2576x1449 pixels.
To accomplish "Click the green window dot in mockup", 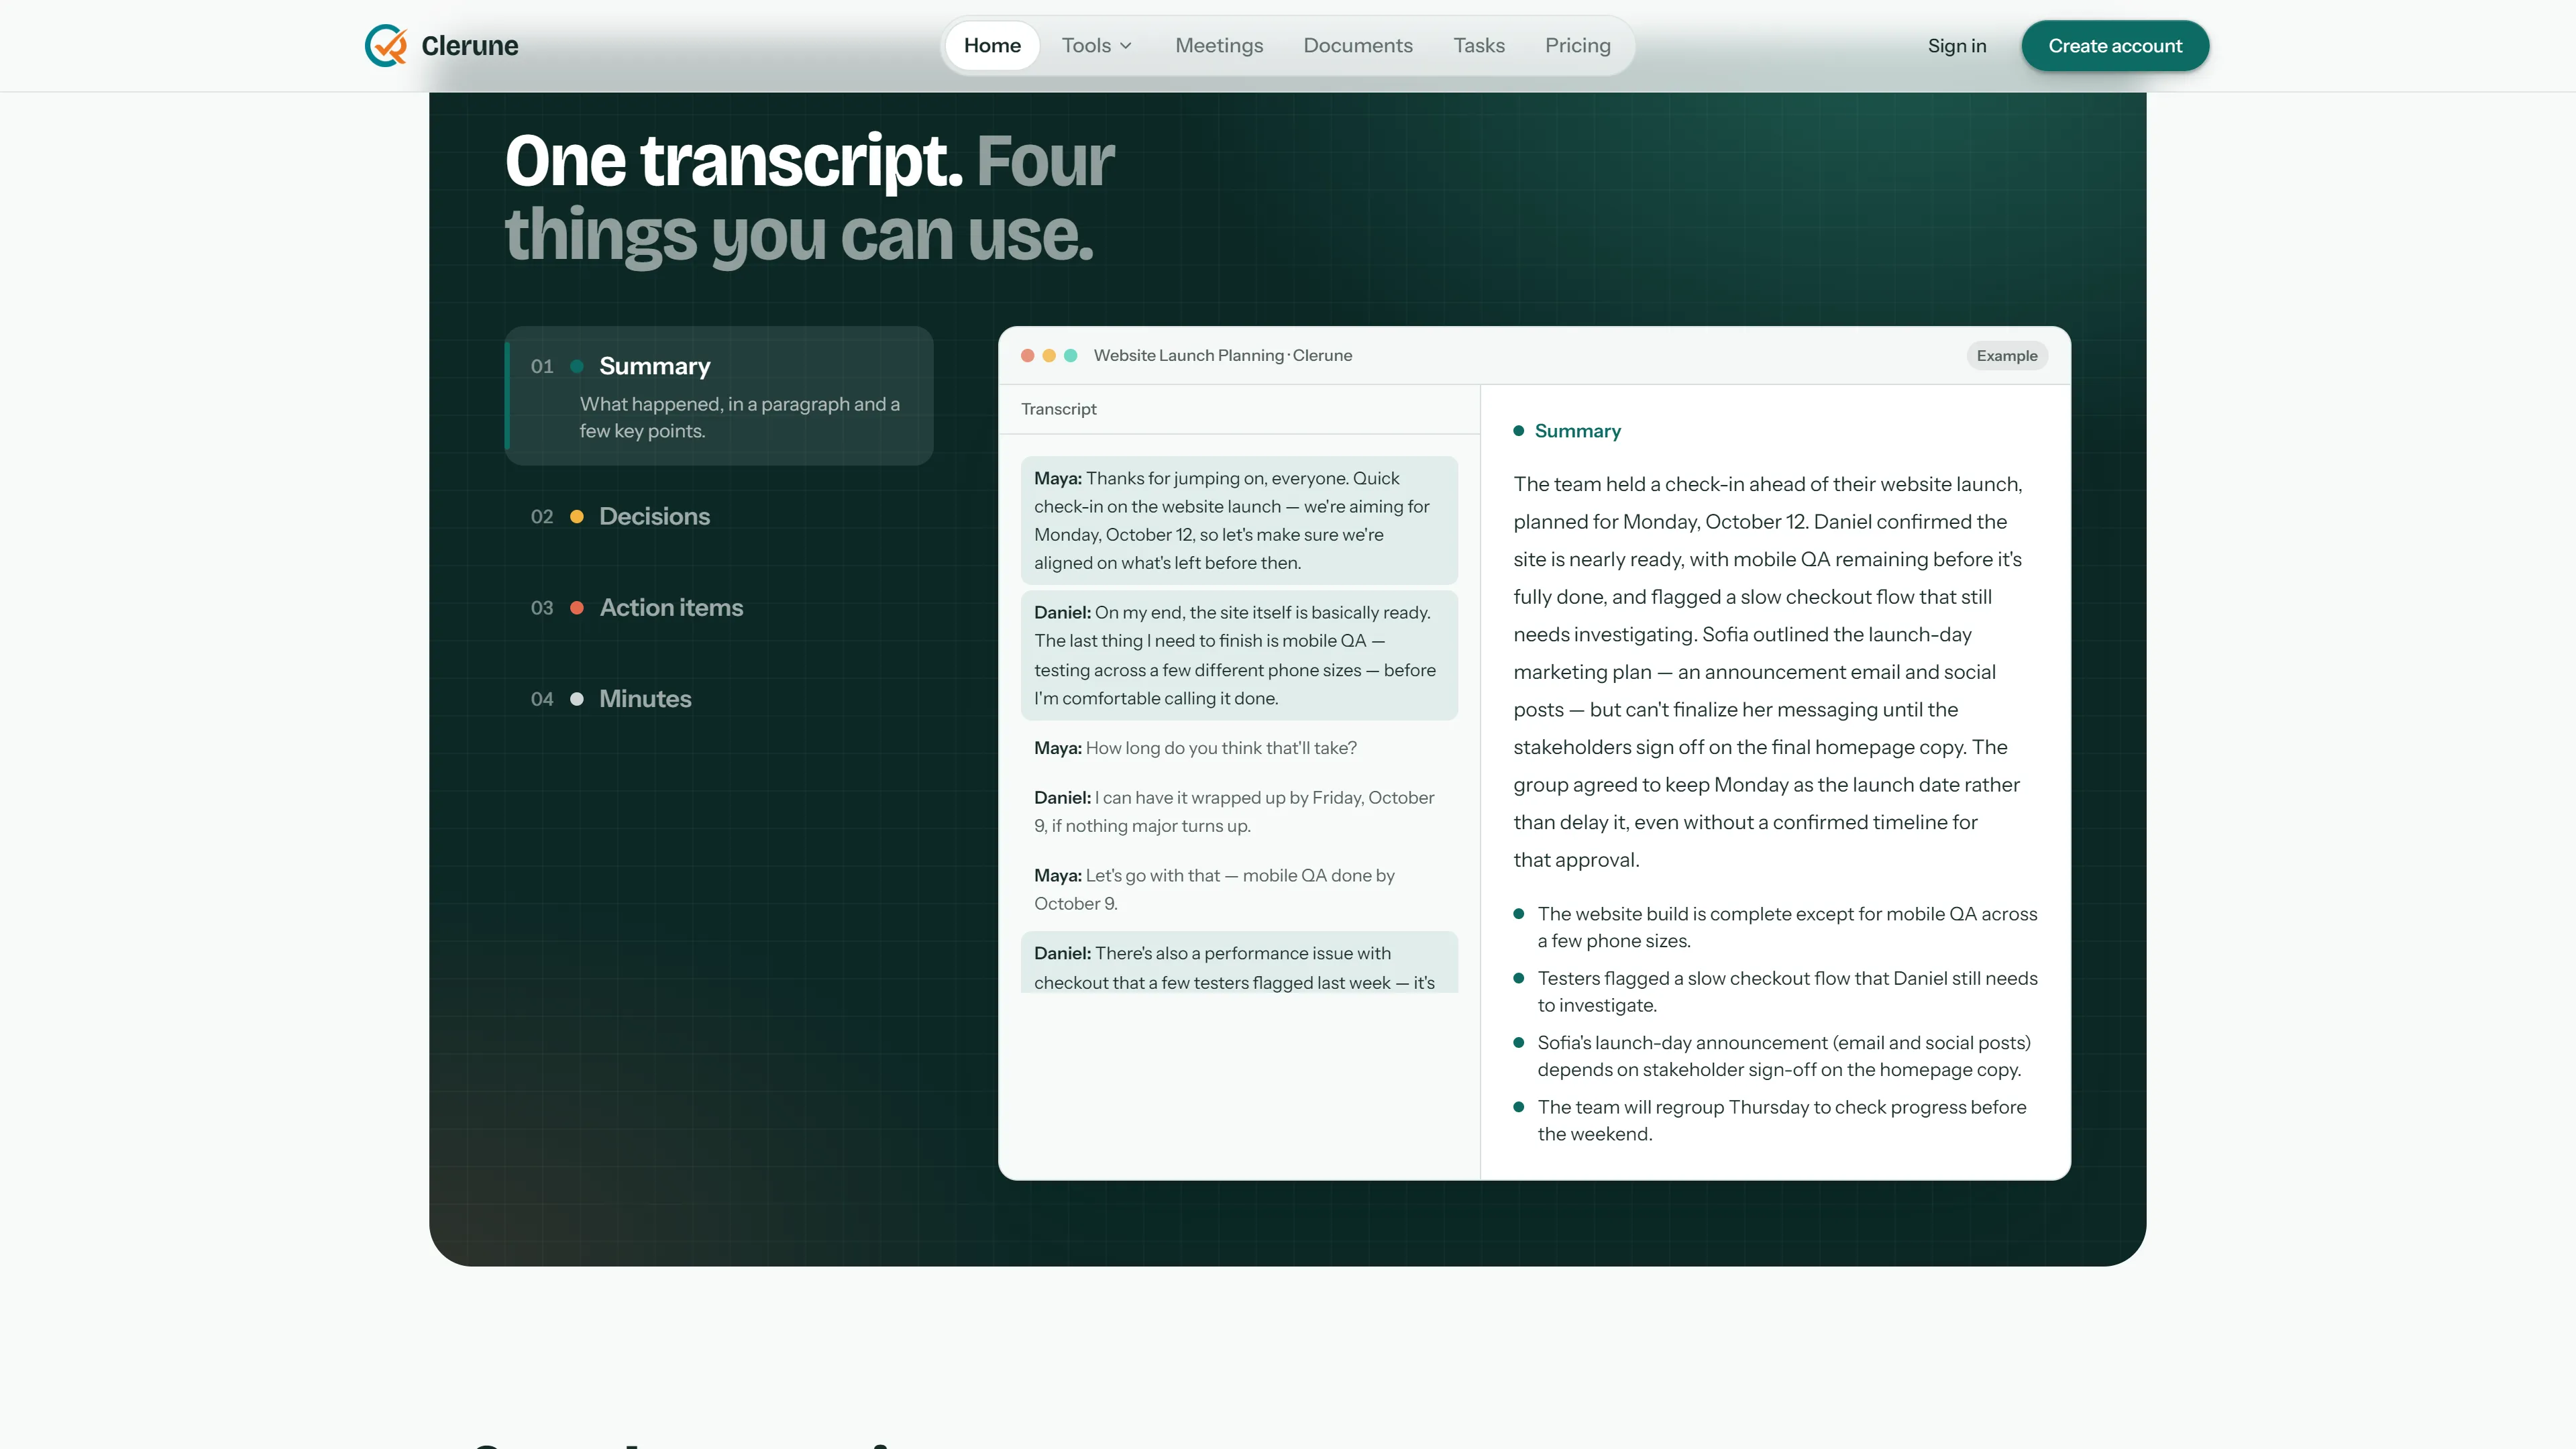I will pos(1071,355).
